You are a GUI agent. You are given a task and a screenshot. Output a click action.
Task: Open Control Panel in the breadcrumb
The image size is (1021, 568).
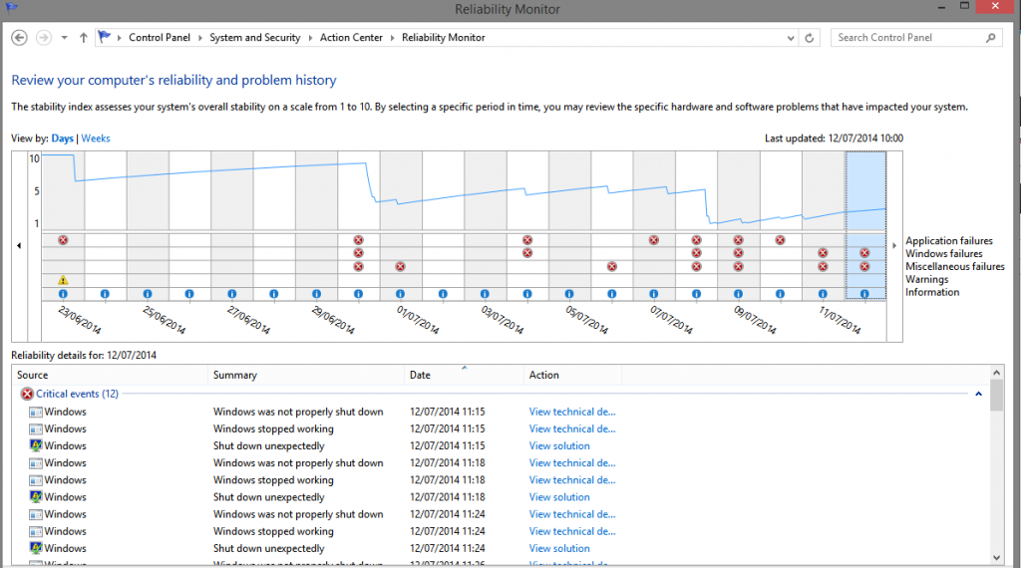click(x=160, y=38)
